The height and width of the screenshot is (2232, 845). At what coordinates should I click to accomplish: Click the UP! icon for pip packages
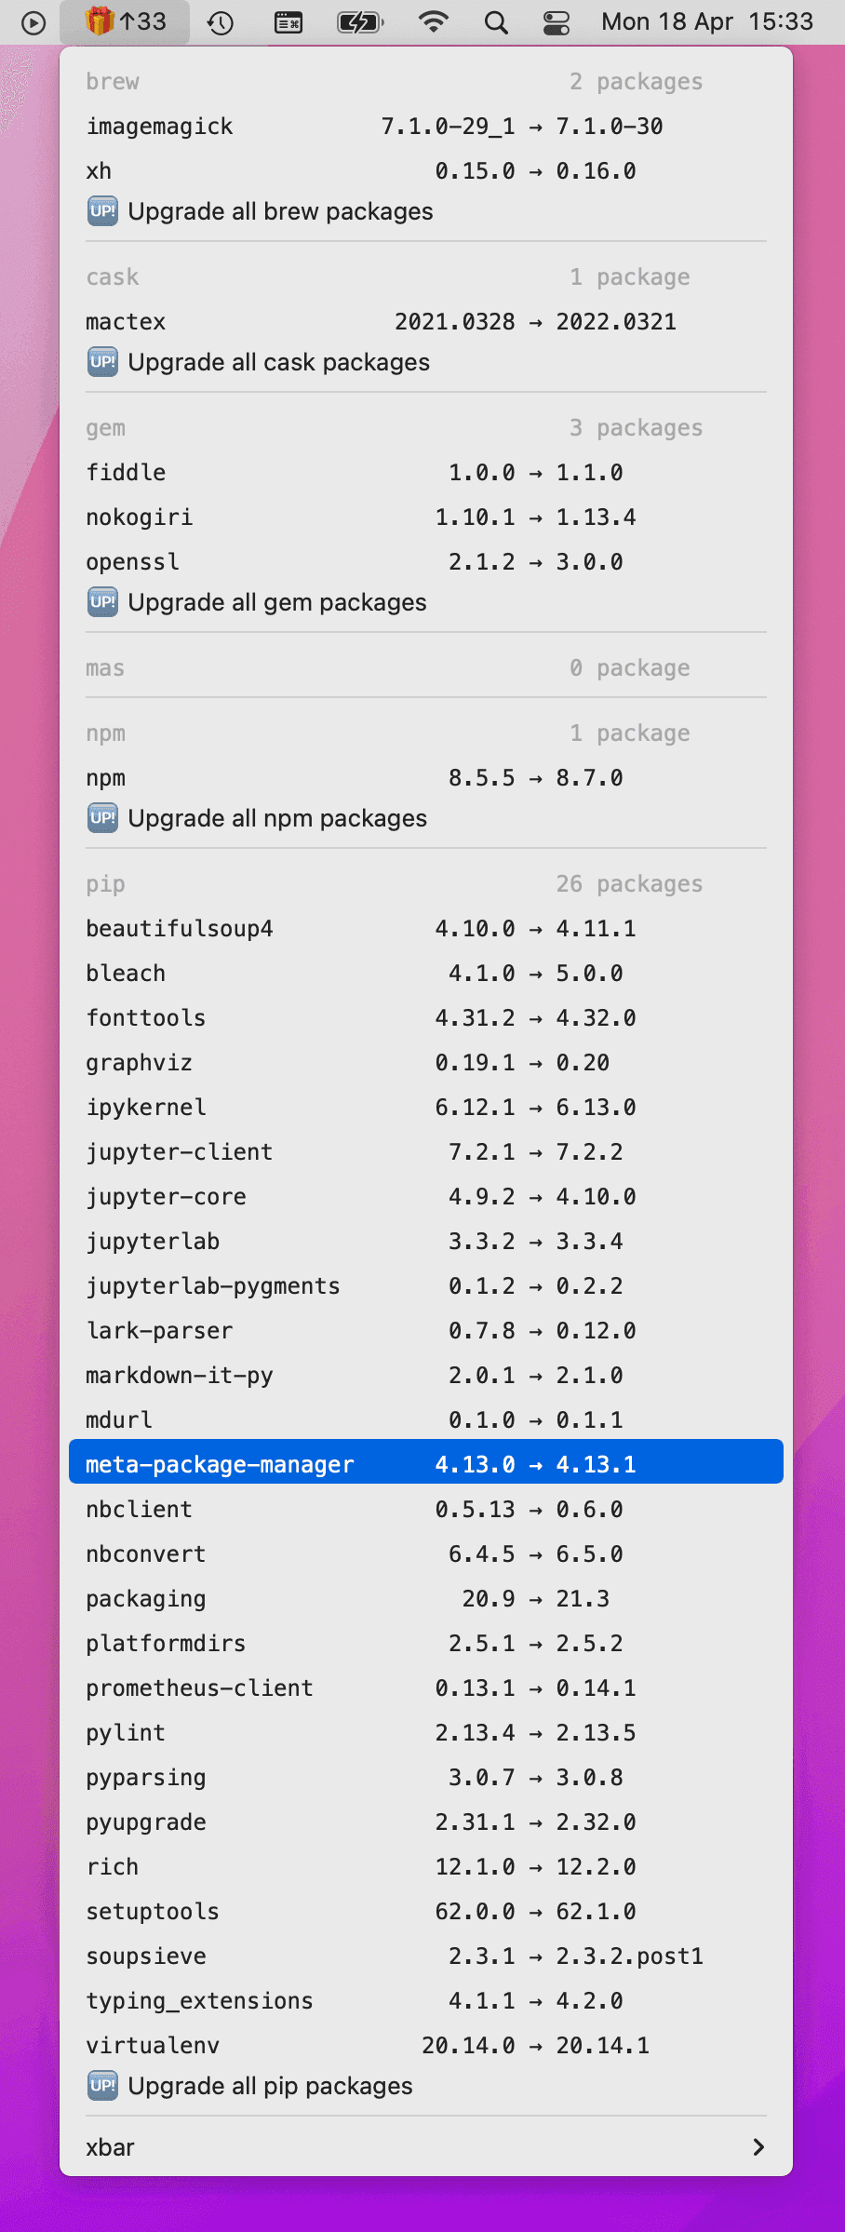tap(102, 2086)
